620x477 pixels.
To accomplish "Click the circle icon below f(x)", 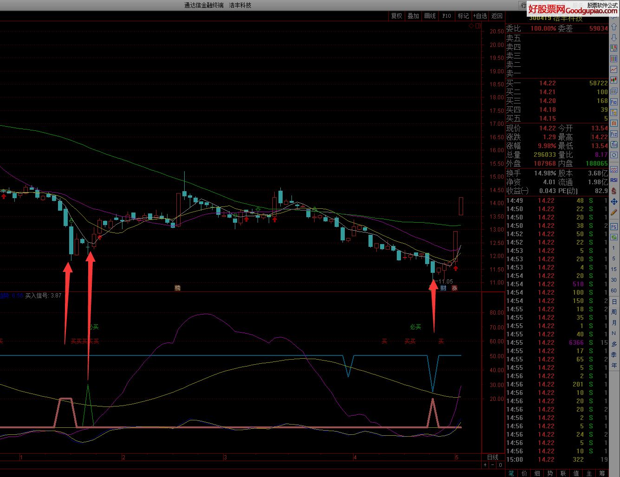I will pyautogui.click(x=614, y=155).
